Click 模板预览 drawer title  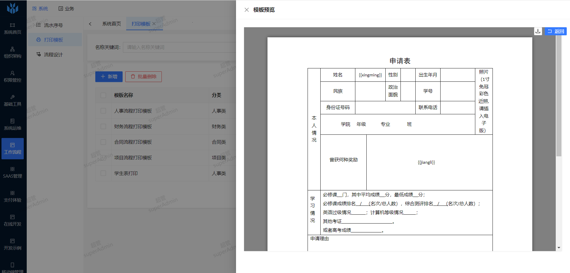pos(264,10)
